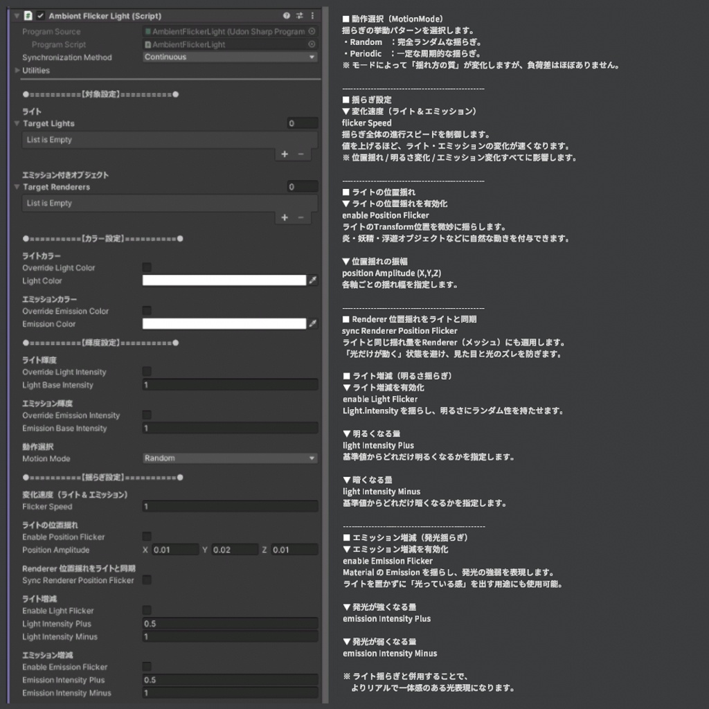
Task: Click the Target Renderers List is Empty row
Action: 170,203
